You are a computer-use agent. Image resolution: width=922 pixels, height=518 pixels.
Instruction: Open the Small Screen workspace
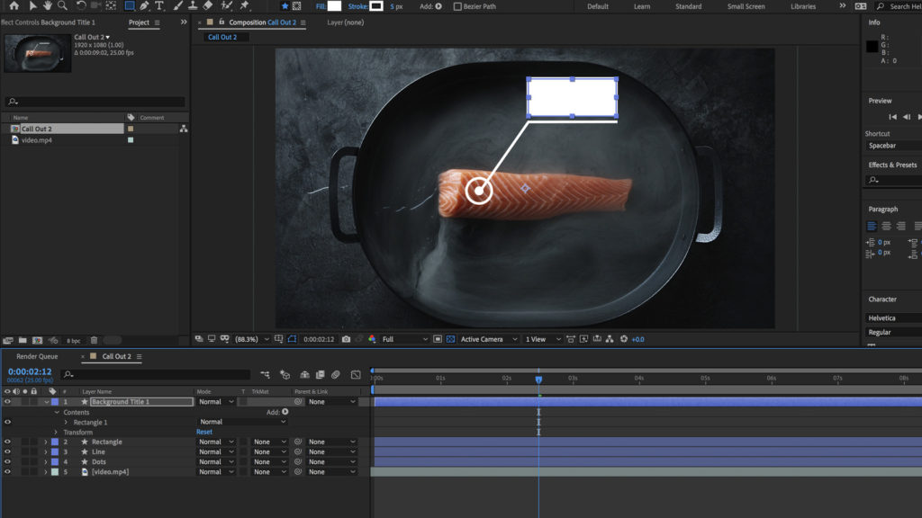pos(746,6)
